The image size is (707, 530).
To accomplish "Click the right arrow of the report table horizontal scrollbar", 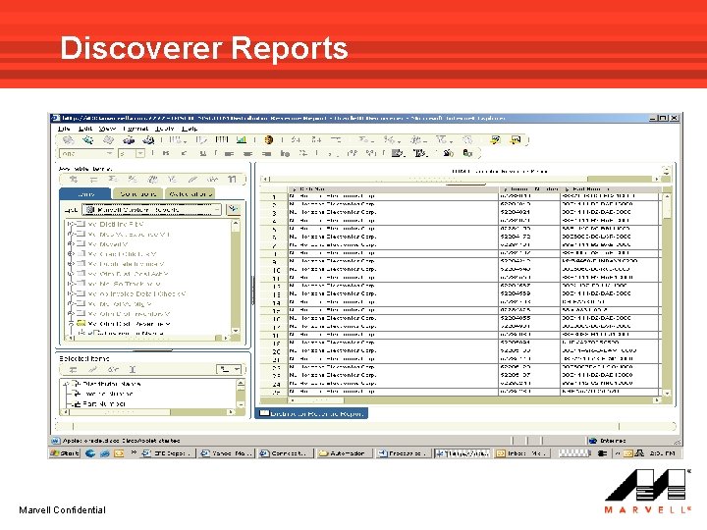I will (657, 400).
